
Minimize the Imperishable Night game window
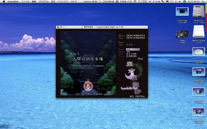pyautogui.click(x=61, y=27)
